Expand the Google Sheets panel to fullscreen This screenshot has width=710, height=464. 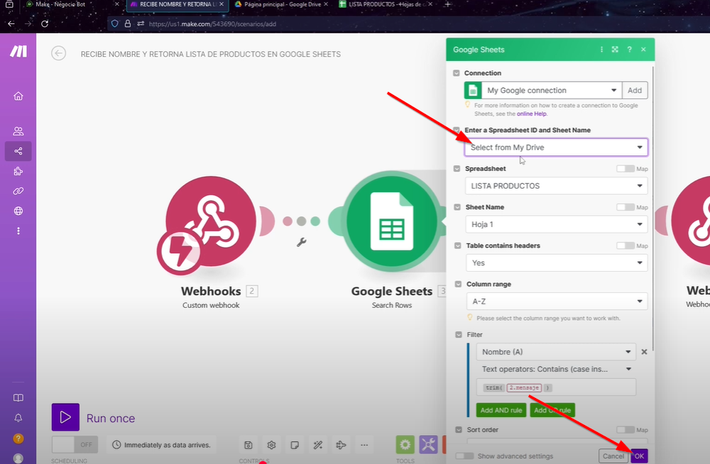coord(615,50)
